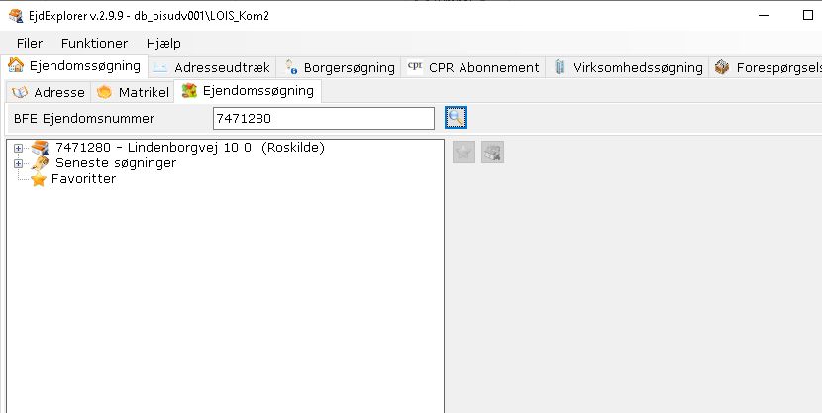
Task: Select Favoritter in the tree
Action: tap(83, 179)
